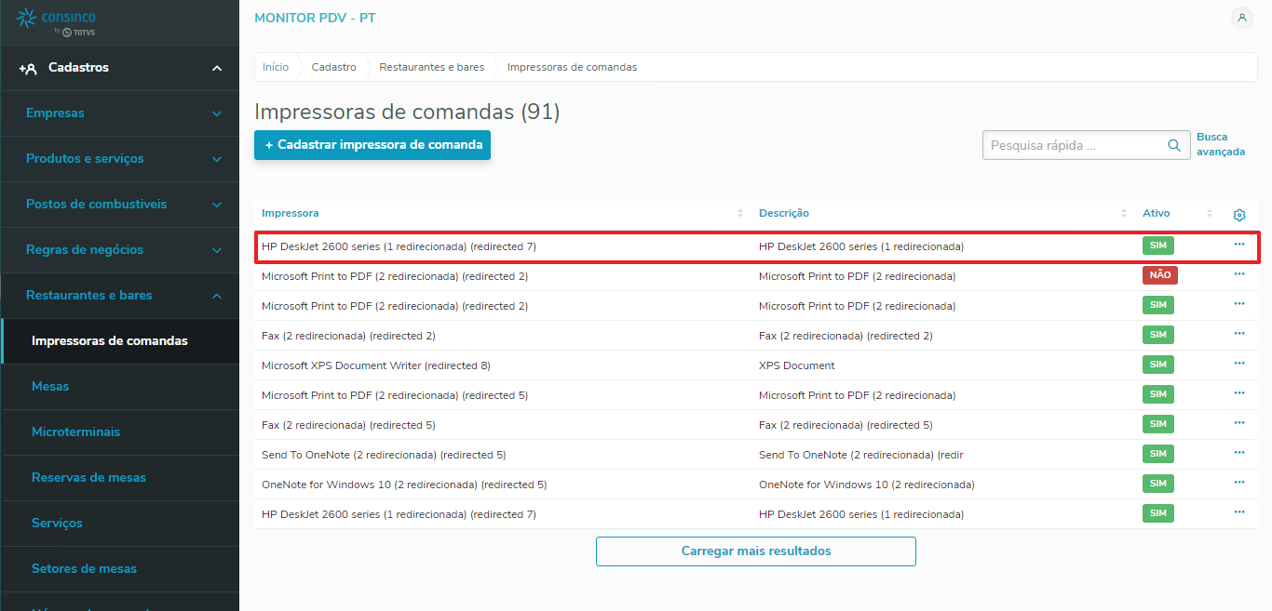Expand the Regras de negócios chevron
This screenshot has height=611, width=1272.
coord(217,250)
